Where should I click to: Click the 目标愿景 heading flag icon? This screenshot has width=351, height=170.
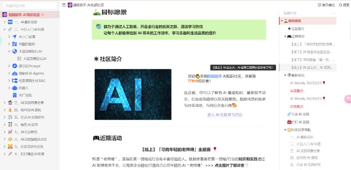point(97,12)
